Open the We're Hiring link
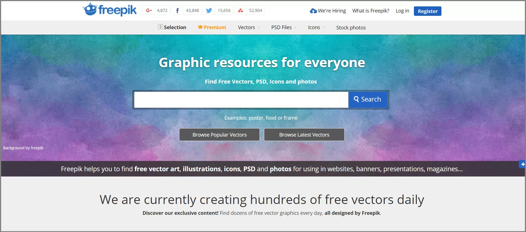 pos(332,11)
